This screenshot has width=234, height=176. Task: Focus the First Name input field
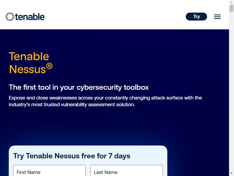coord(49,171)
